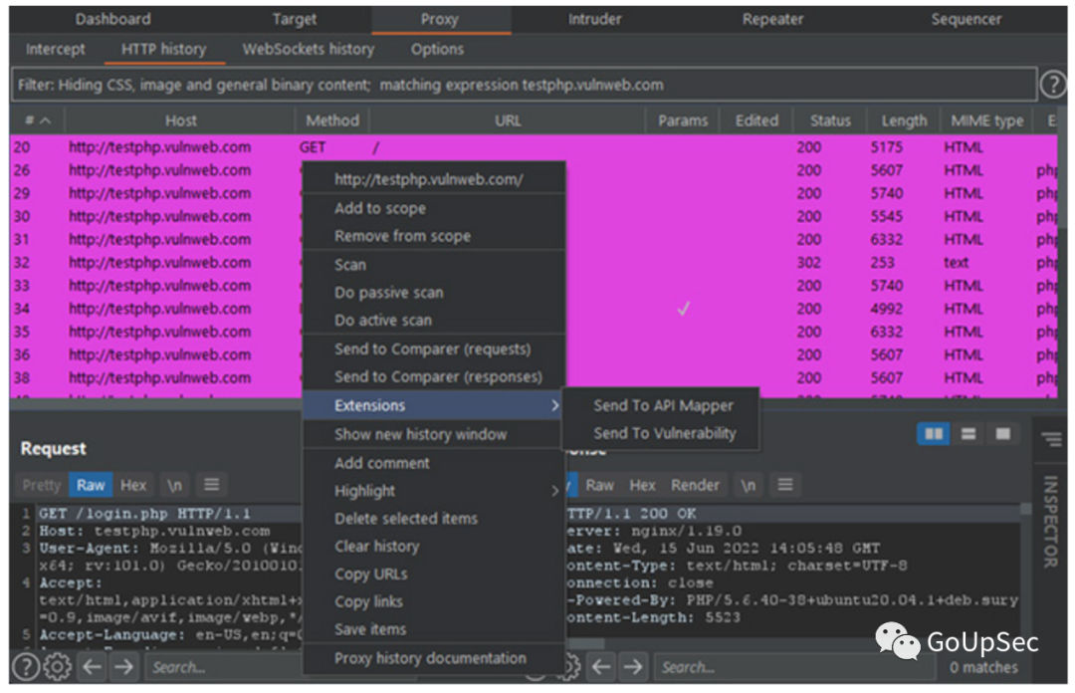This screenshot has height=693, width=1075.
Task: Sort table by MIME type column header
Action: [986, 120]
